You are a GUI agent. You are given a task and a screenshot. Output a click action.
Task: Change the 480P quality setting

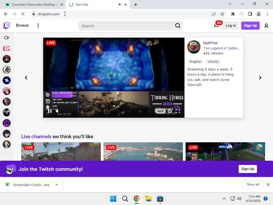coord(160,111)
